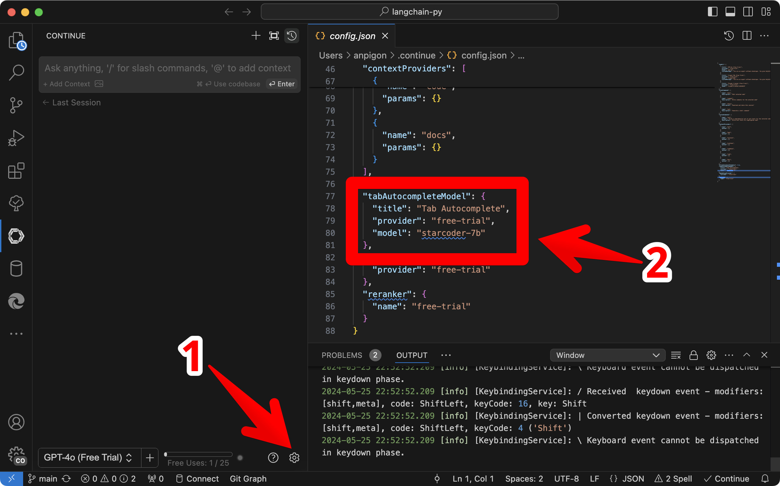The width and height of the screenshot is (780, 486).
Task: Toggle output scroll lock icon
Action: click(693, 355)
